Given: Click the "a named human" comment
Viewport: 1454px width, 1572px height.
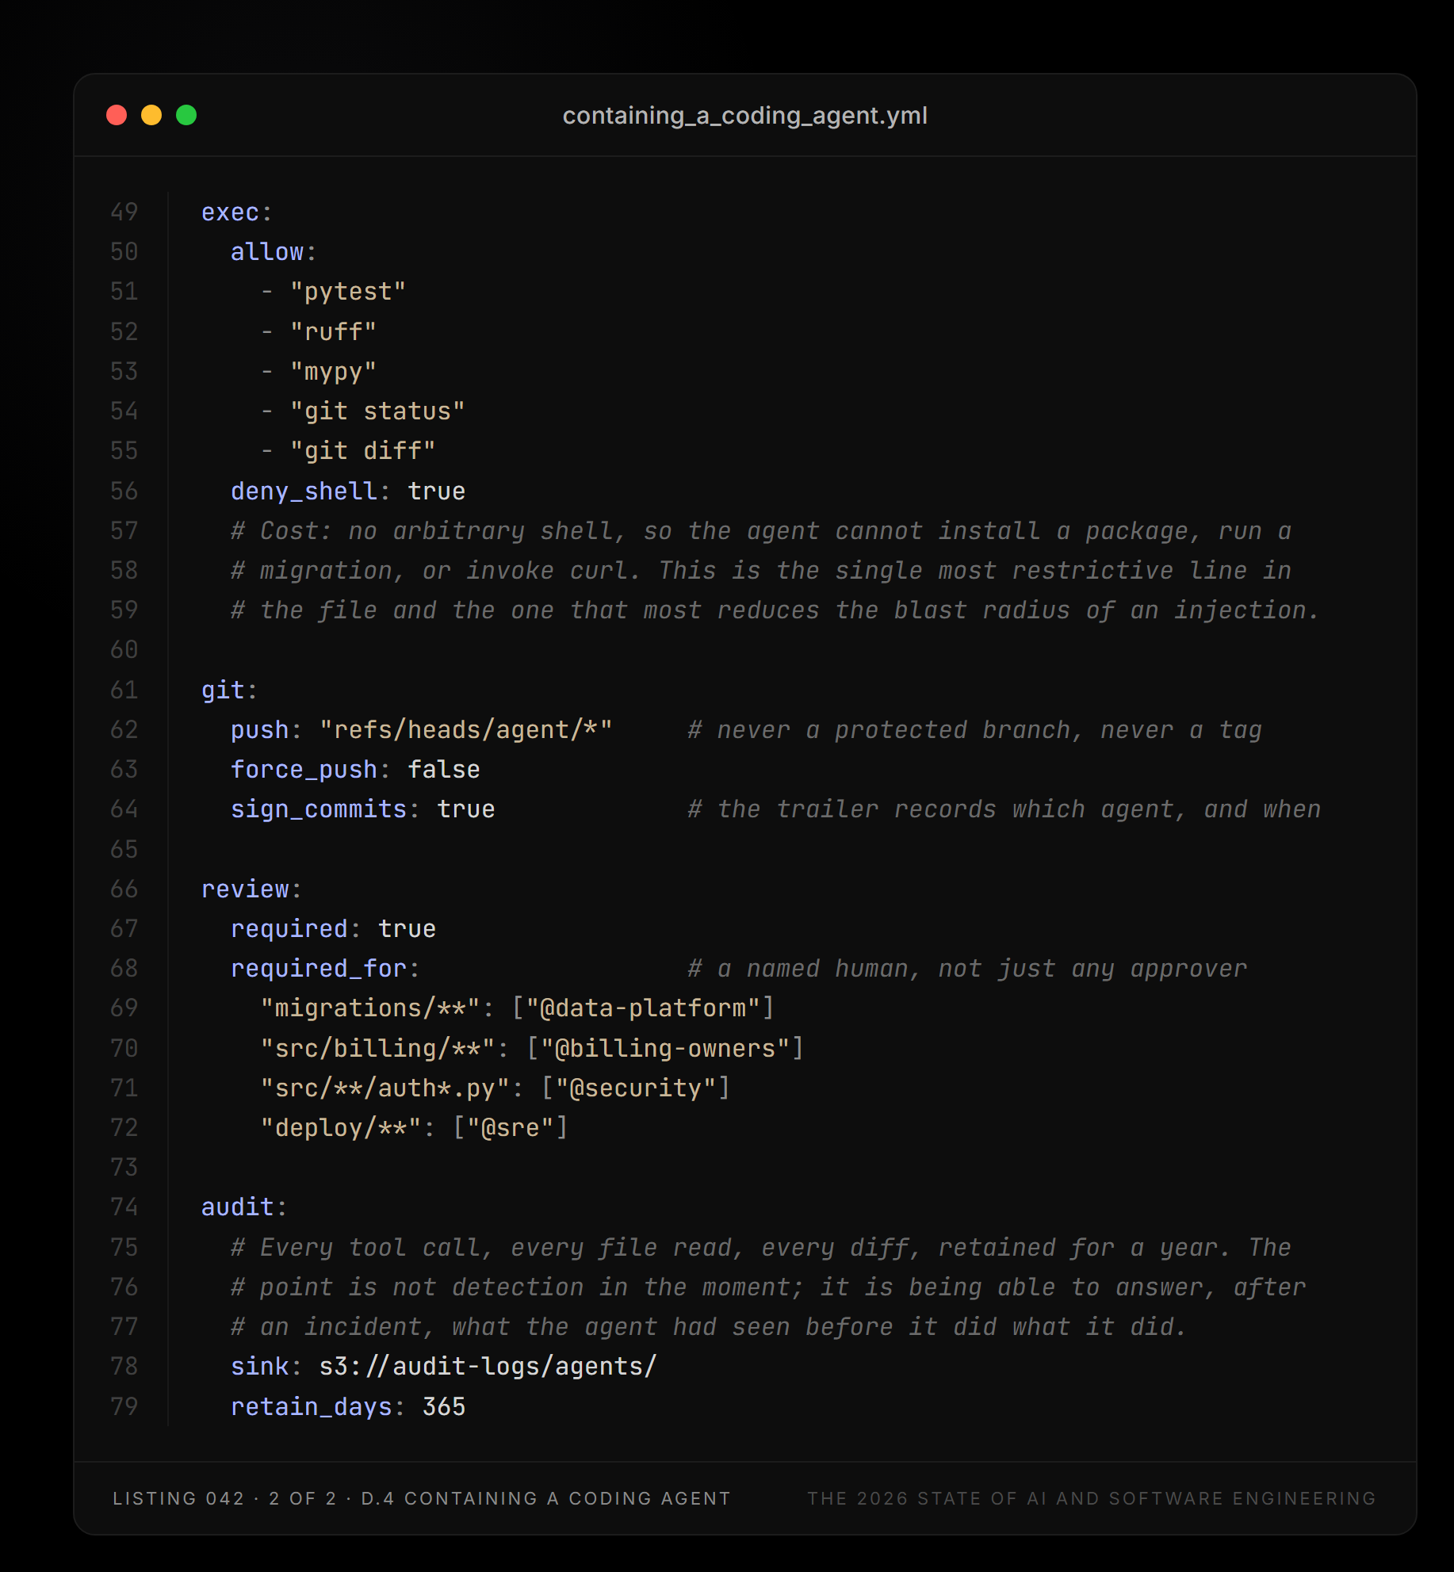Looking at the screenshot, I should click(967, 969).
